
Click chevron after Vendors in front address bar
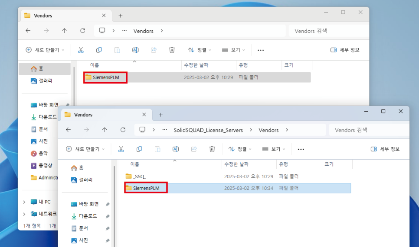pos(287,130)
